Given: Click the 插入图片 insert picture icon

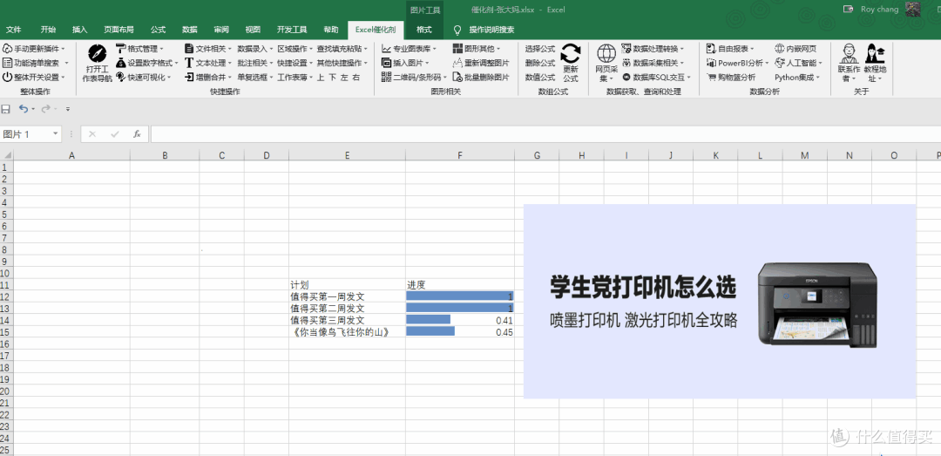Looking at the screenshot, I should [387, 63].
